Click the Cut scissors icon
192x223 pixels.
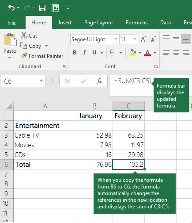tap(24, 35)
